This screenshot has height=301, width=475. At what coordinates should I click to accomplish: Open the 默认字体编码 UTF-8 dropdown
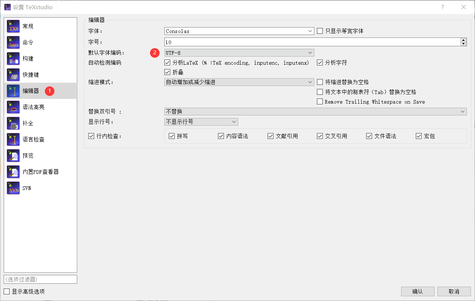tap(239, 53)
